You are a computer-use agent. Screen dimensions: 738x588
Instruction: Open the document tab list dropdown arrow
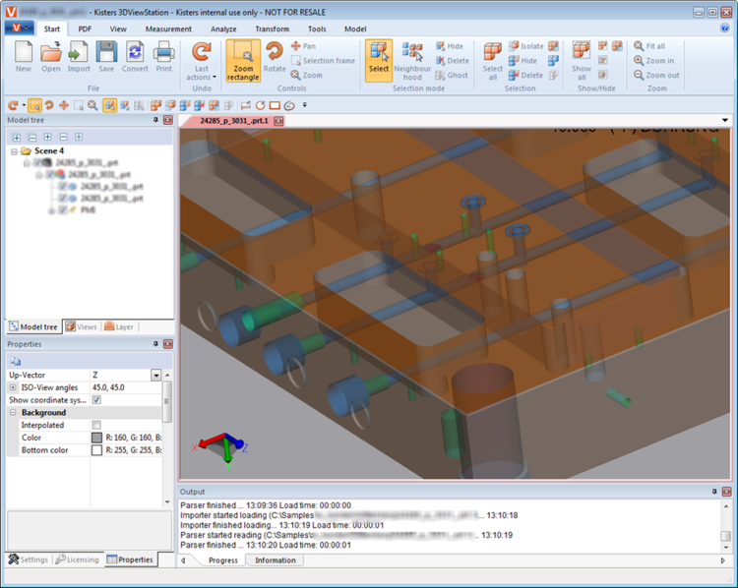(725, 120)
